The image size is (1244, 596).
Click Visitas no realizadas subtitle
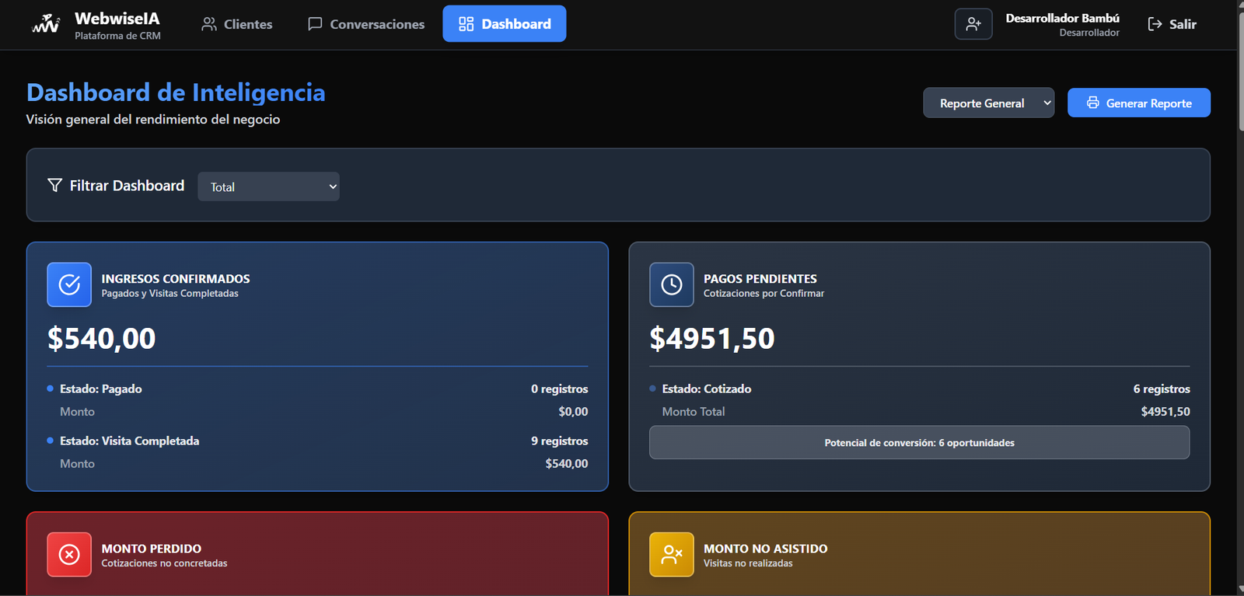point(748,563)
